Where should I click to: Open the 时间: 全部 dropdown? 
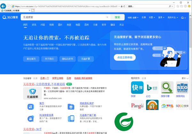tap(133, 18)
